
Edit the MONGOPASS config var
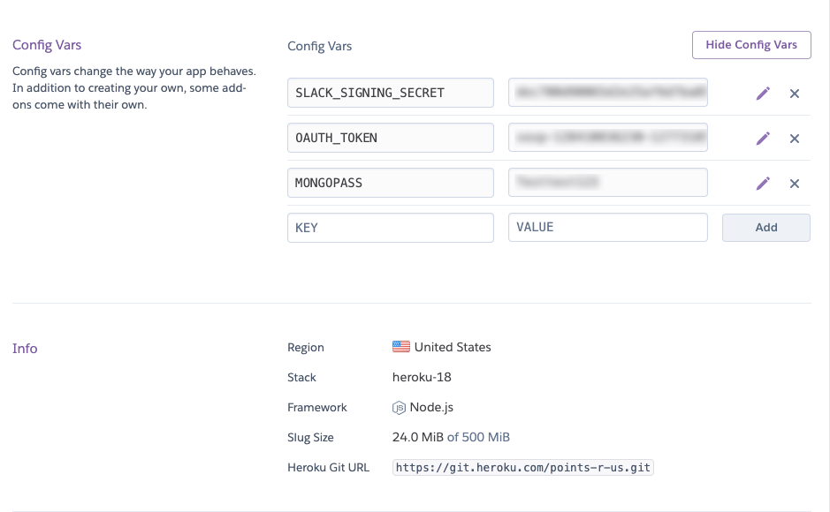pos(763,183)
